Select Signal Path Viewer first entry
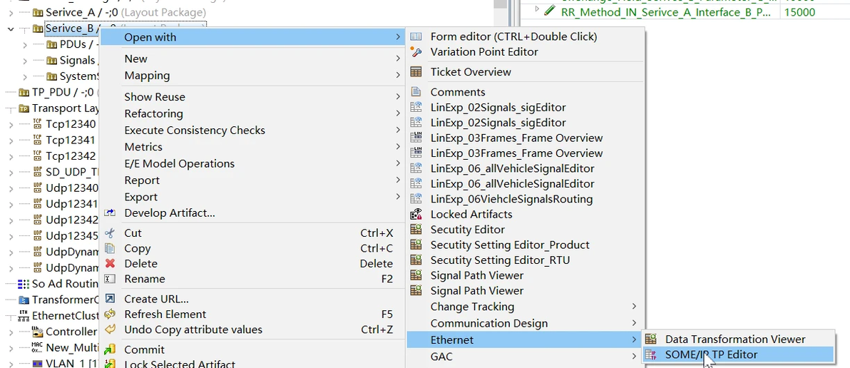The height and width of the screenshot is (368, 850). pos(476,275)
